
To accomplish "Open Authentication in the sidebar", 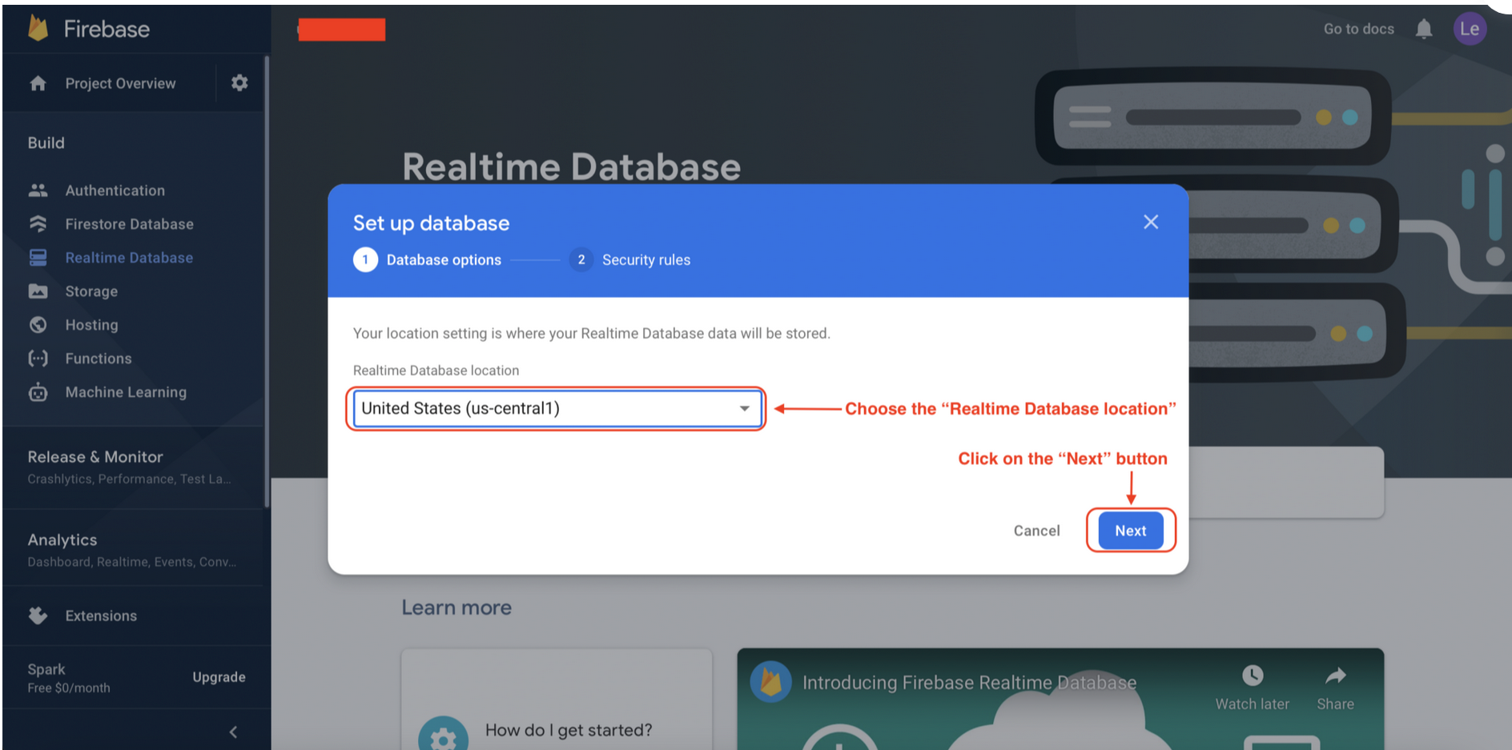I will (x=115, y=191).
